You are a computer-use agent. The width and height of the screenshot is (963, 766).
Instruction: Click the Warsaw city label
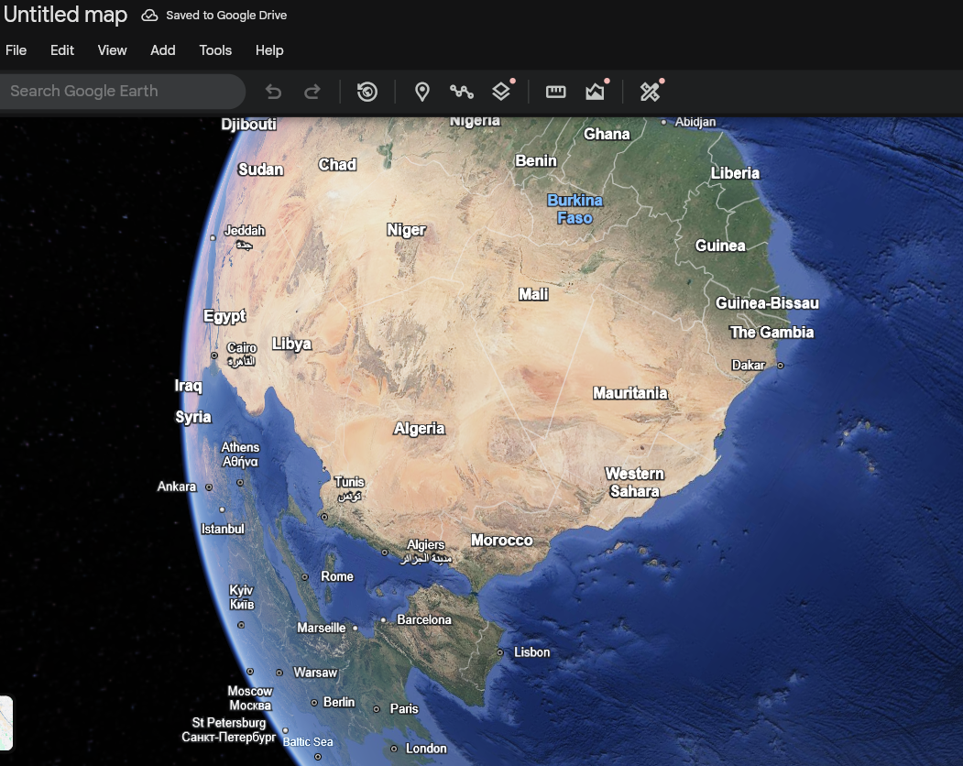[315, 673]
